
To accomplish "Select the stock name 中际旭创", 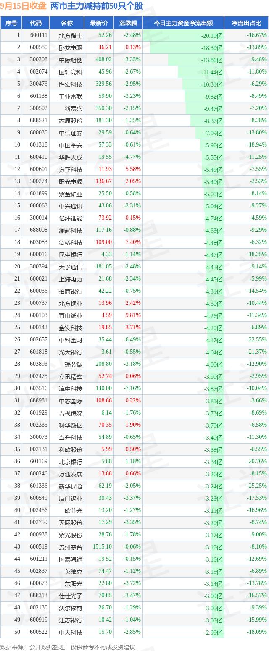I will (x=71, y=60).
